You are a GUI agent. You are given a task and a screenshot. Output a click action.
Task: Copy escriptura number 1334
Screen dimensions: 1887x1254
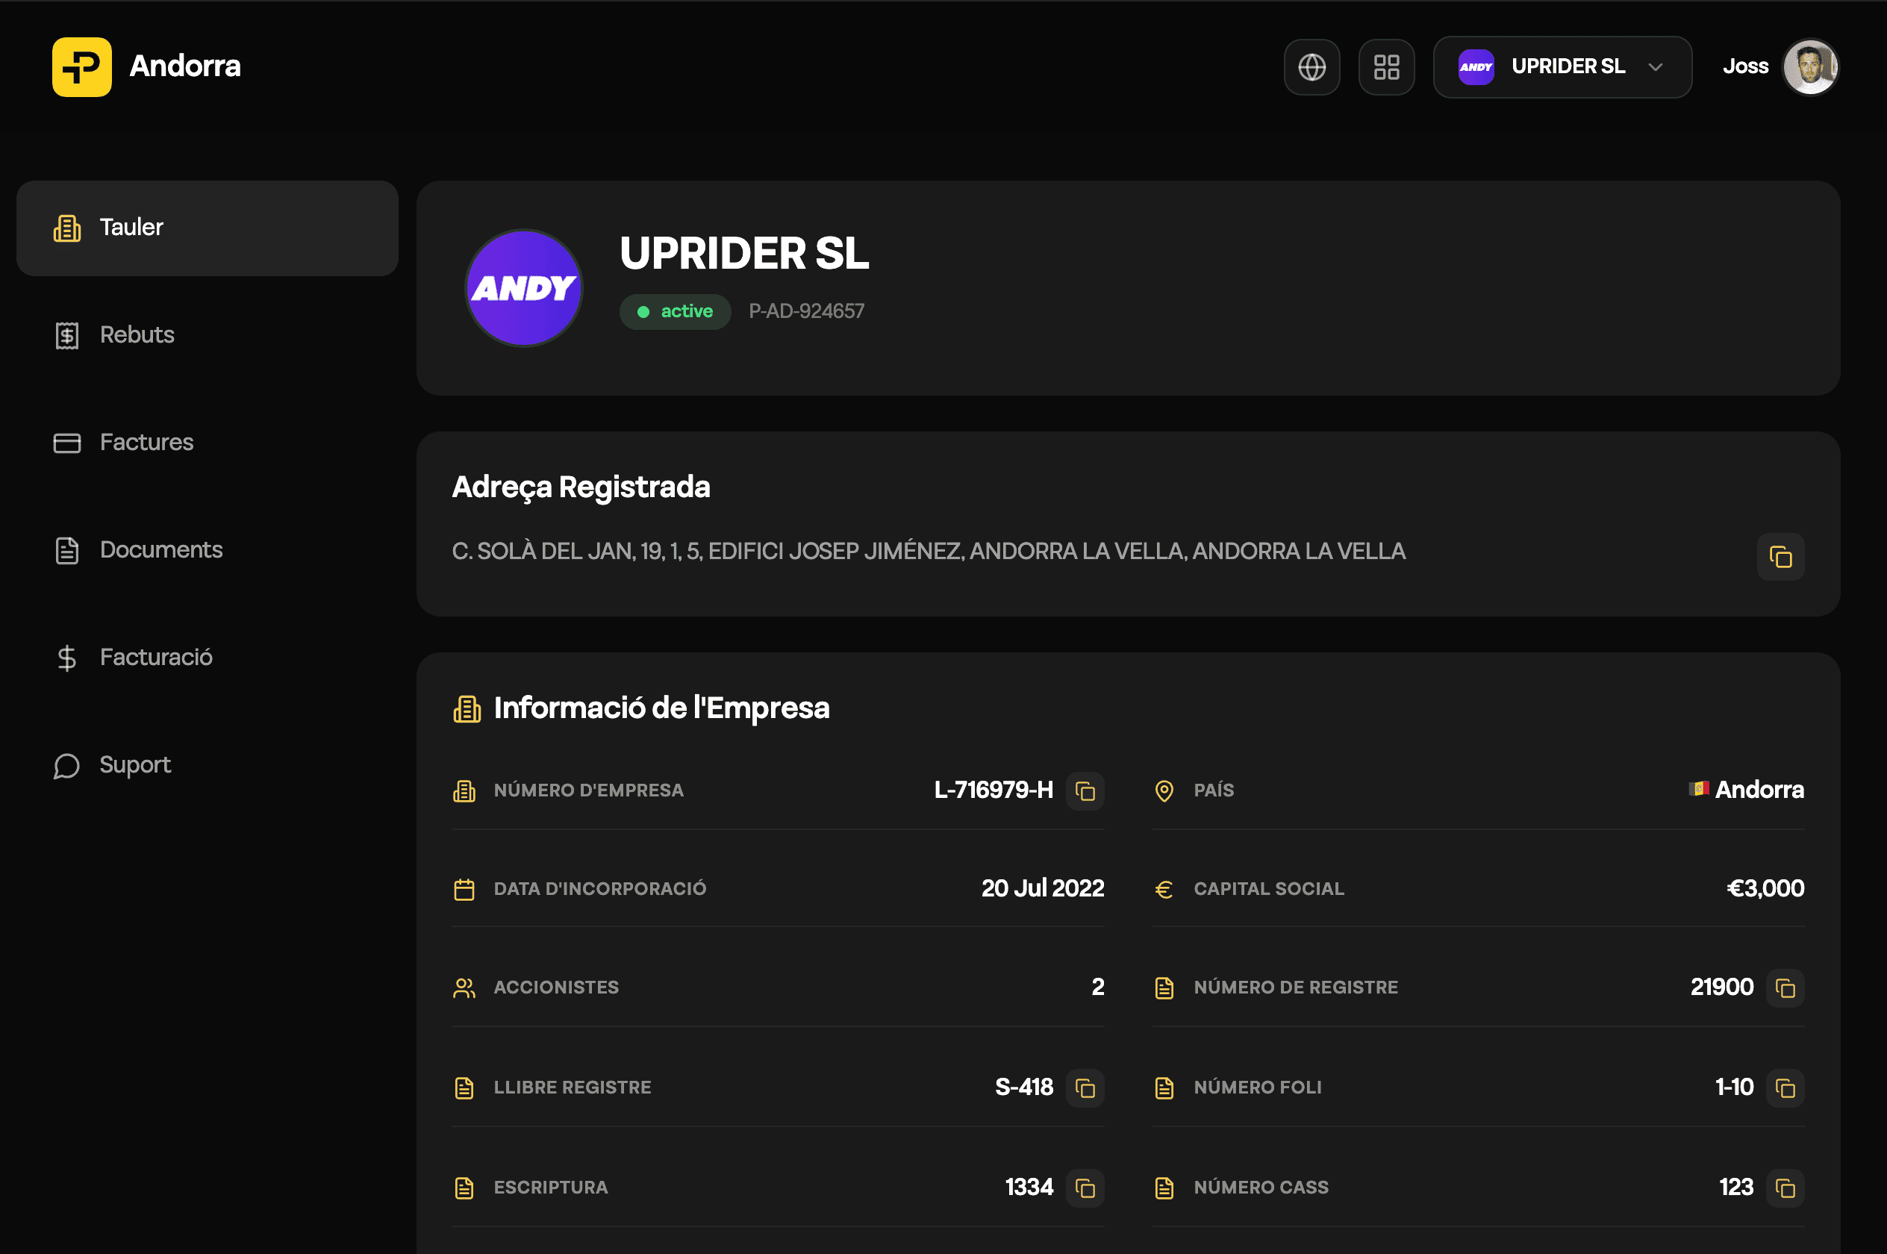[x=1085, y=1188]
